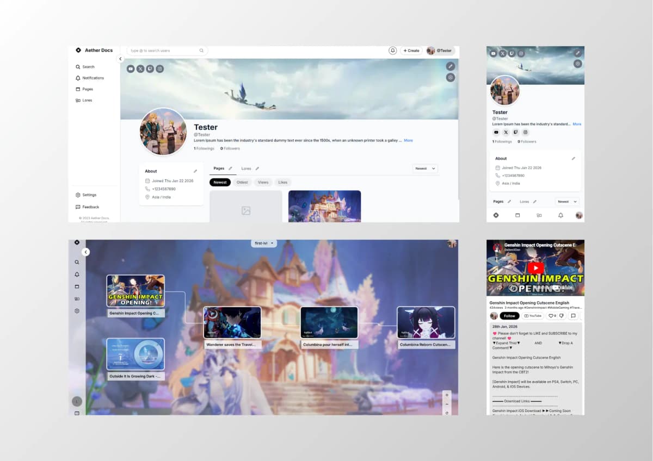Click the back chevron on the lore canvas
Screen dimensions: 653x461
(x=85, y=252)
